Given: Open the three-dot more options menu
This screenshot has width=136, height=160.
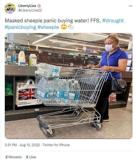Looking at the screenshot, I should tap(131, 6).
